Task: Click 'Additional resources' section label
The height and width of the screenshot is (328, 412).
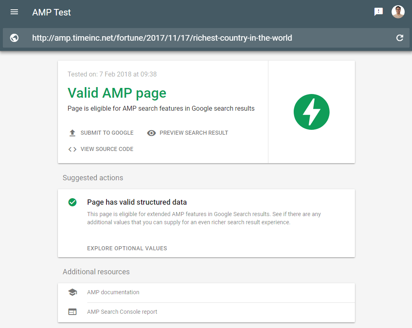Action: tap(96, 271)
